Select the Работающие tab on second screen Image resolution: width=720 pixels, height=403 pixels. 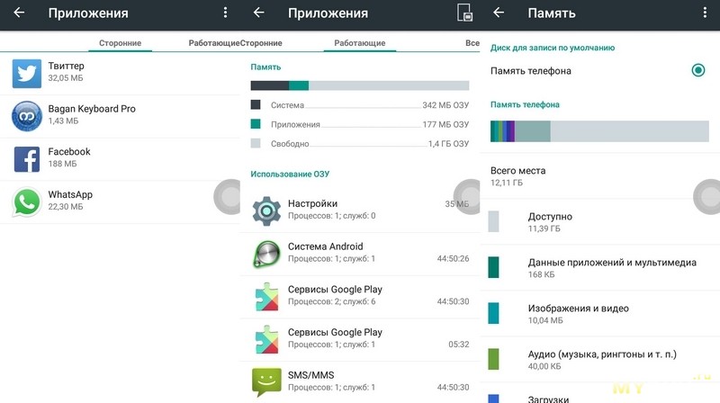(359, 43)
